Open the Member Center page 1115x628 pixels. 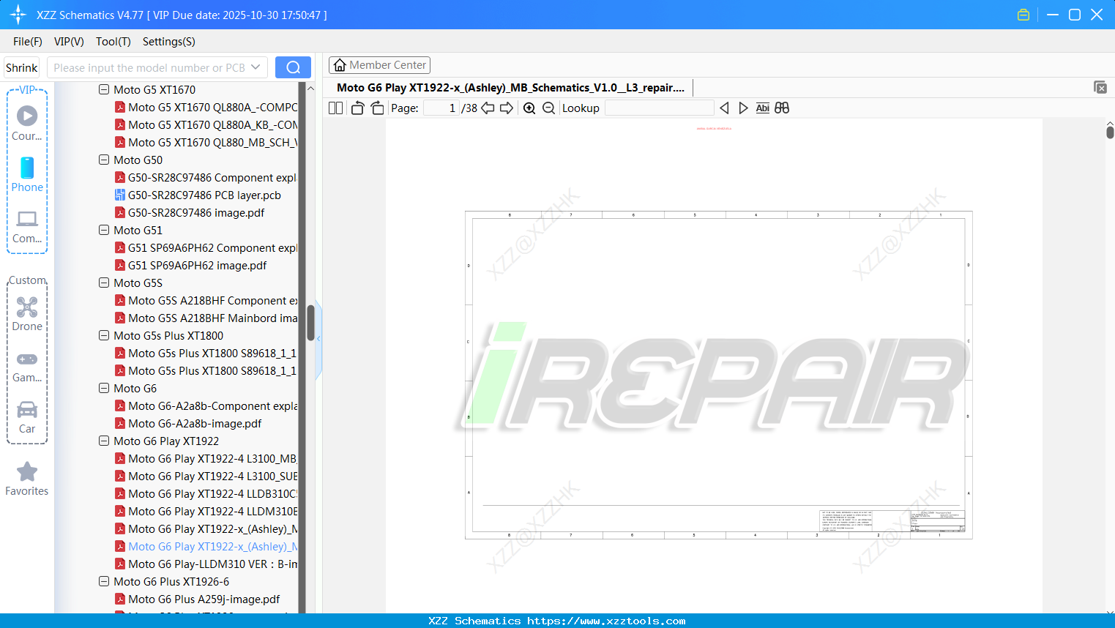click(x=379, y=64)
